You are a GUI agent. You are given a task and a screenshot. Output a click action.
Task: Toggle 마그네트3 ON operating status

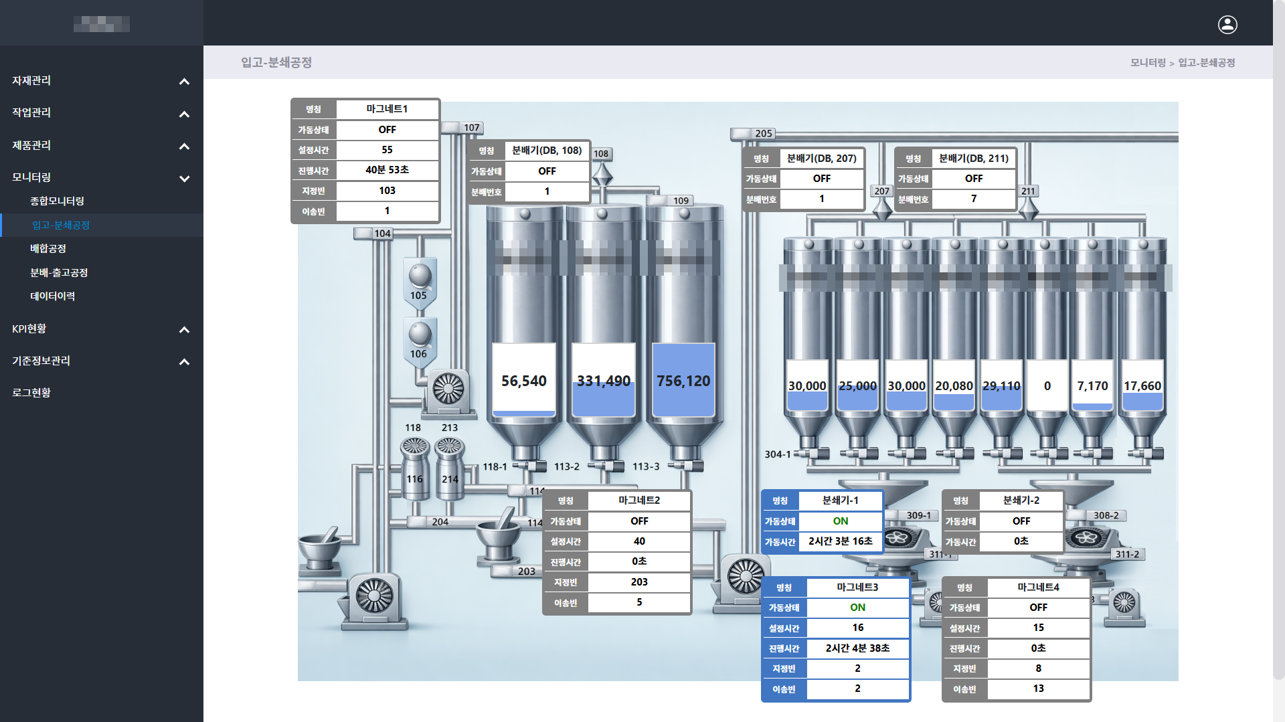click(x=857, y=608)
